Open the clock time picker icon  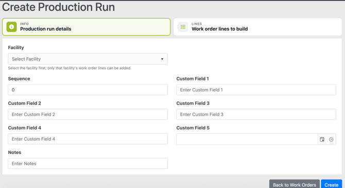click(x=331, y=140)
